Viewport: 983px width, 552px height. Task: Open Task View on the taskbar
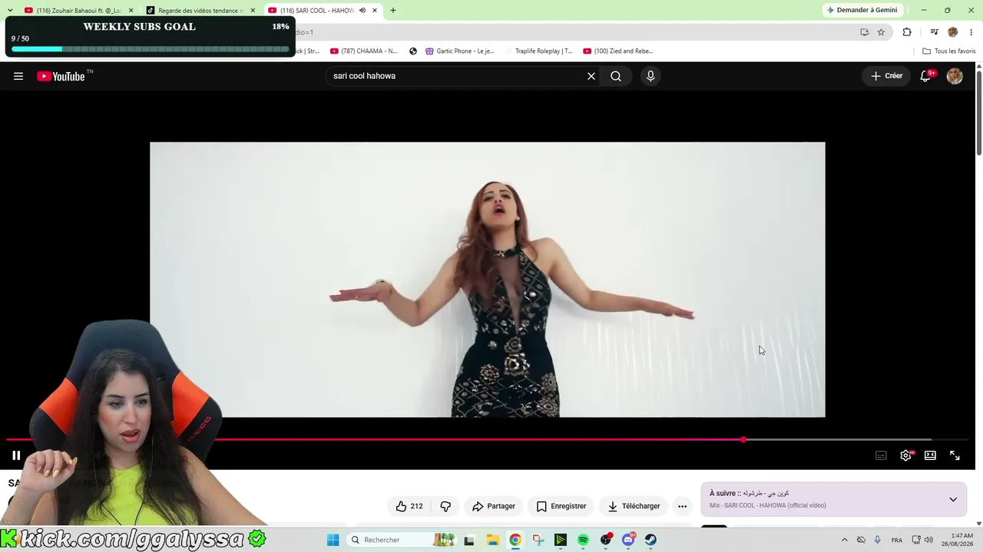469,540
